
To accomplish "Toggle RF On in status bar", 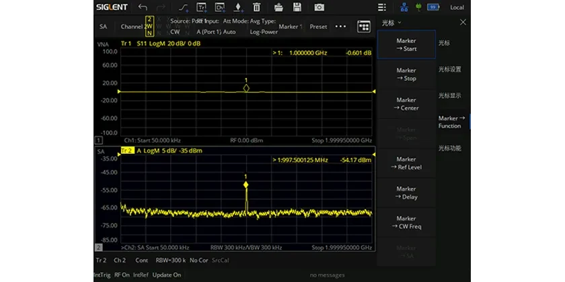I will click(x=122, y=275).
